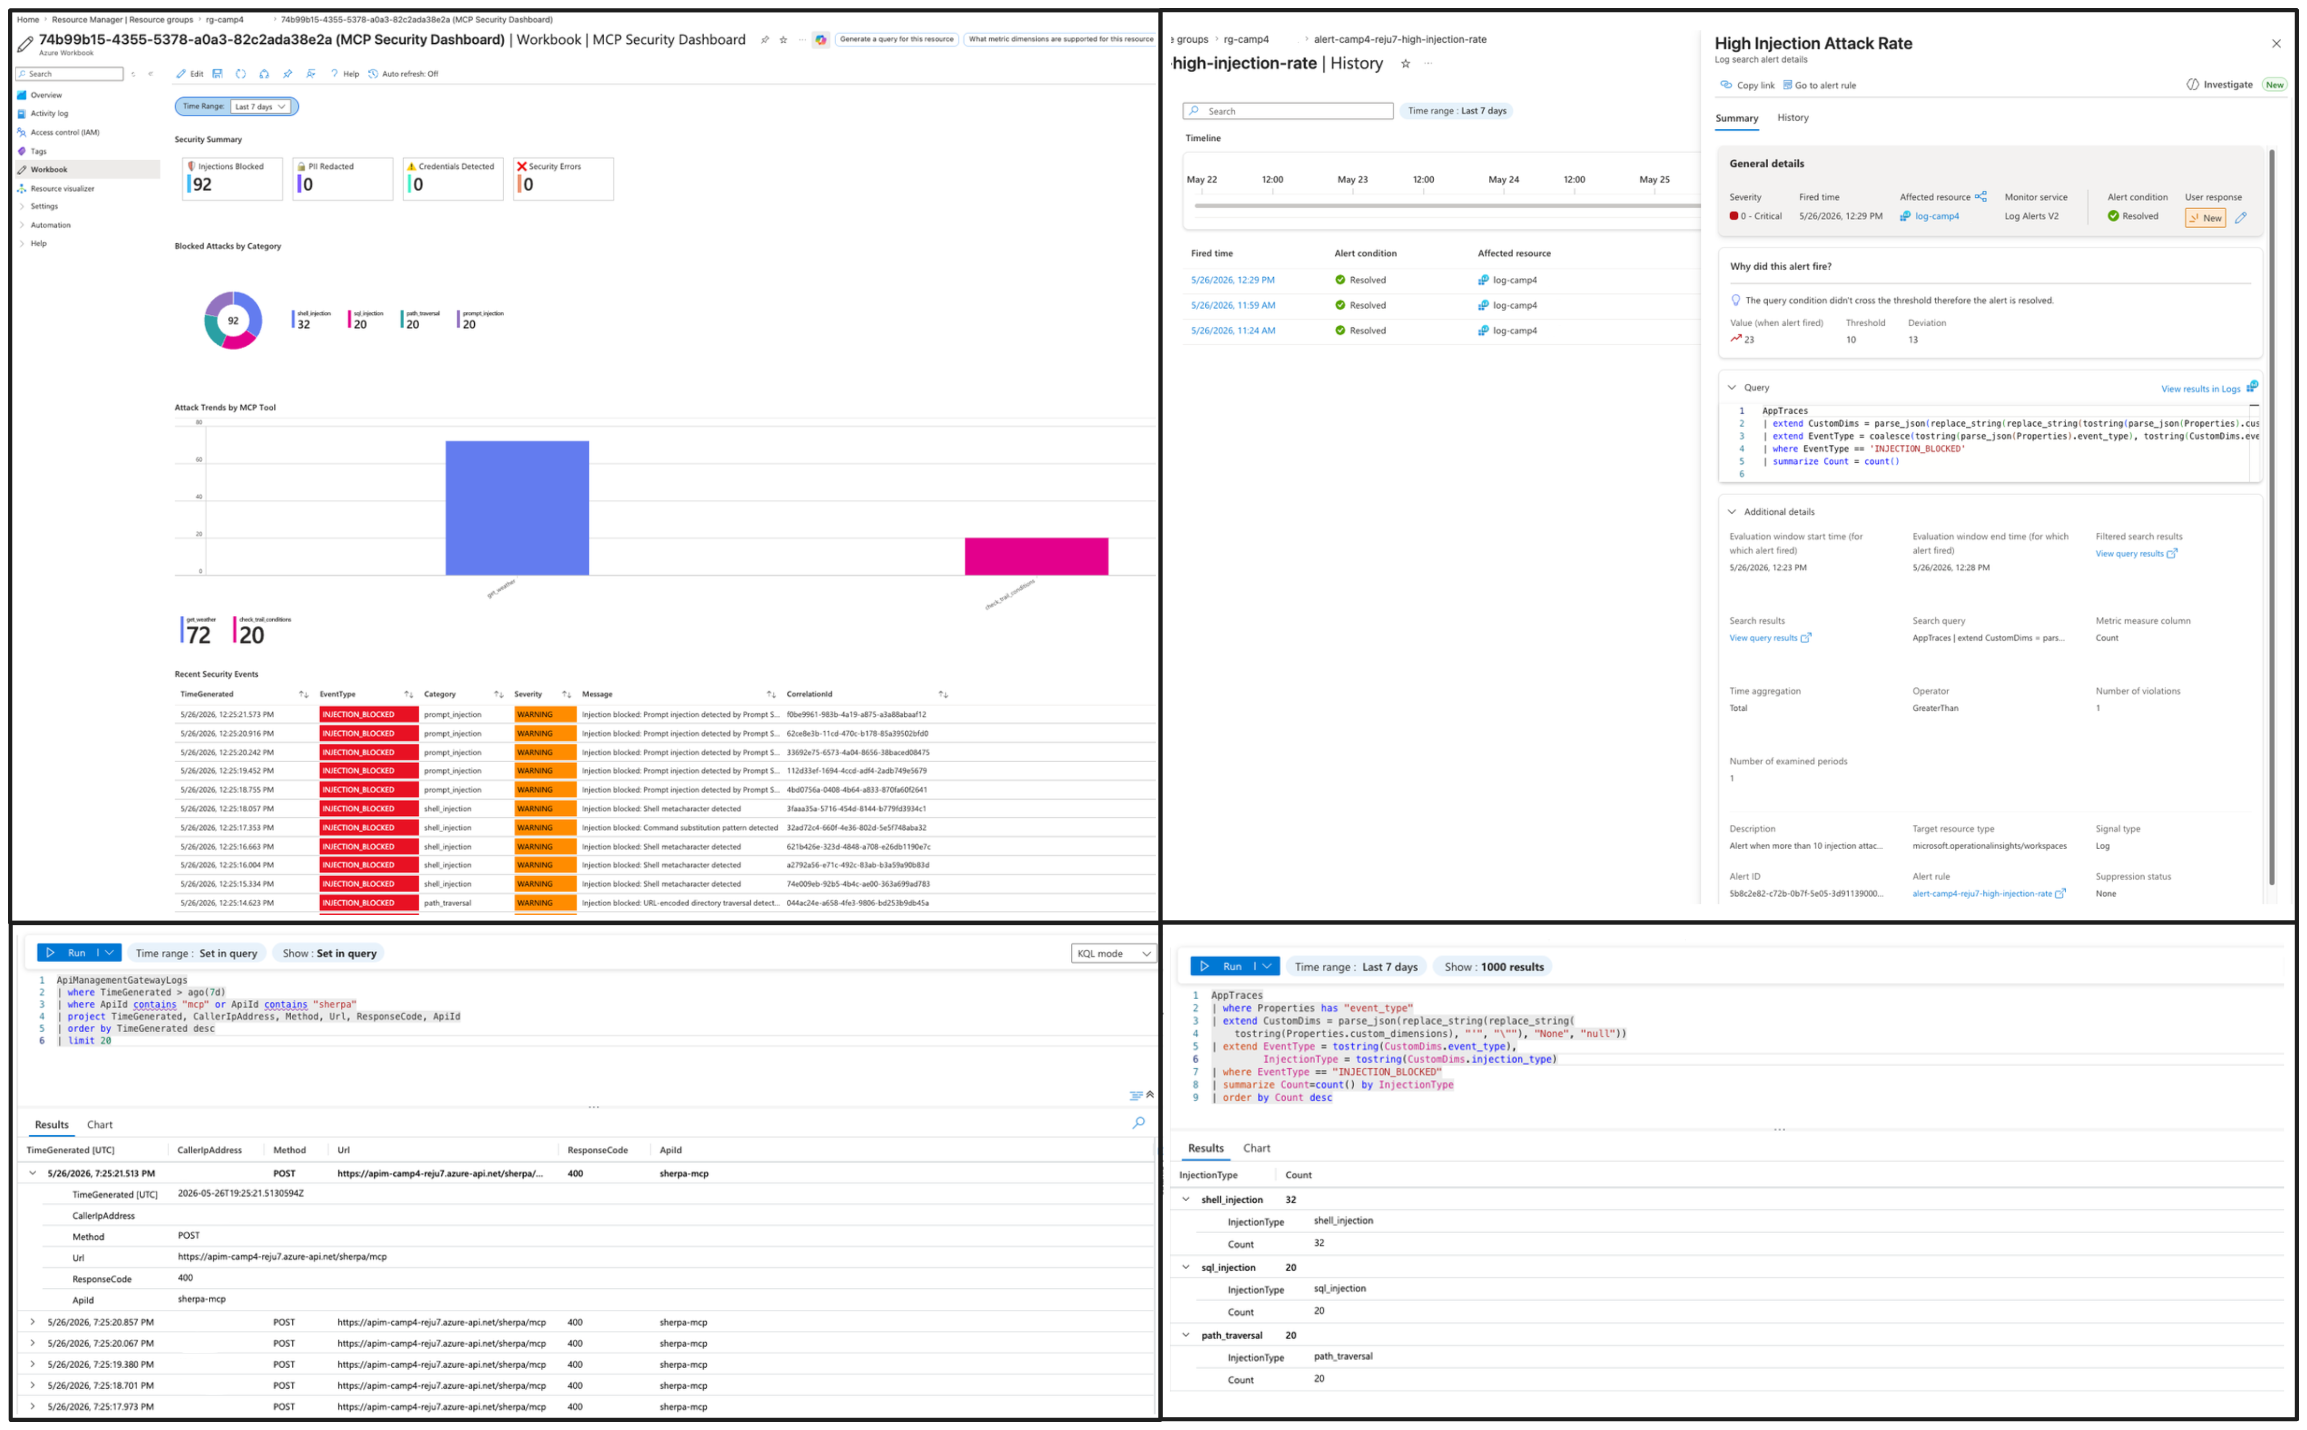The image size is (2307, 1430).
Task: Expand the 7:25:20.857 PM log row
Action: pos(32,1322)
